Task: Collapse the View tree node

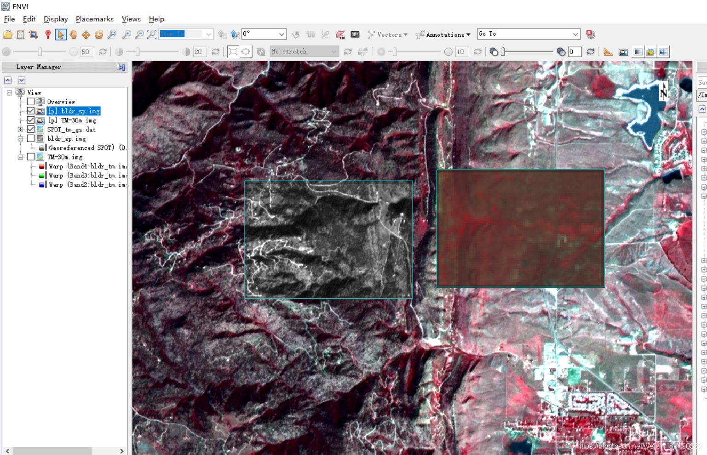Action: 9,92
